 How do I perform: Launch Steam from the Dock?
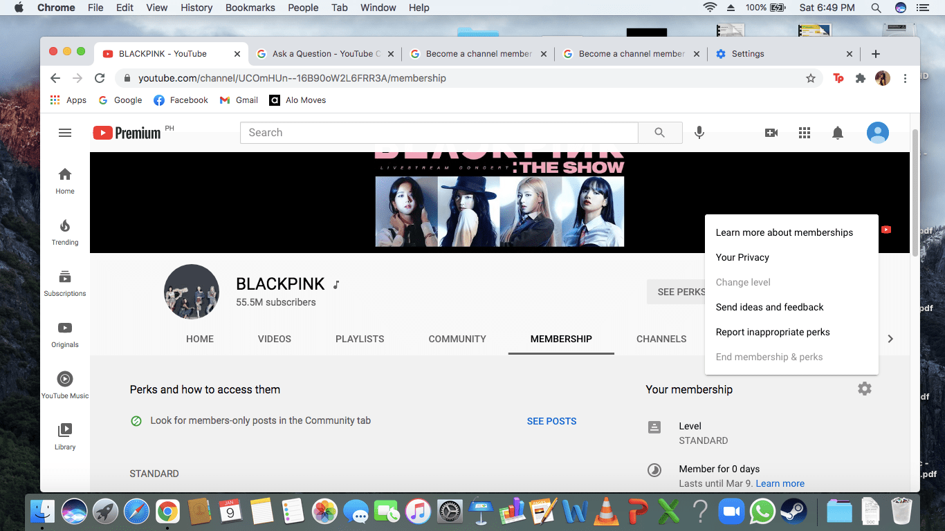[x=793, y=512]
